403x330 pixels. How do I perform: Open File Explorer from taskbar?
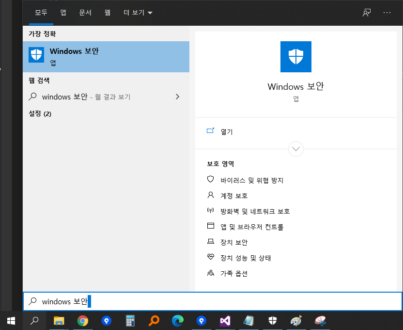point(59,321)
